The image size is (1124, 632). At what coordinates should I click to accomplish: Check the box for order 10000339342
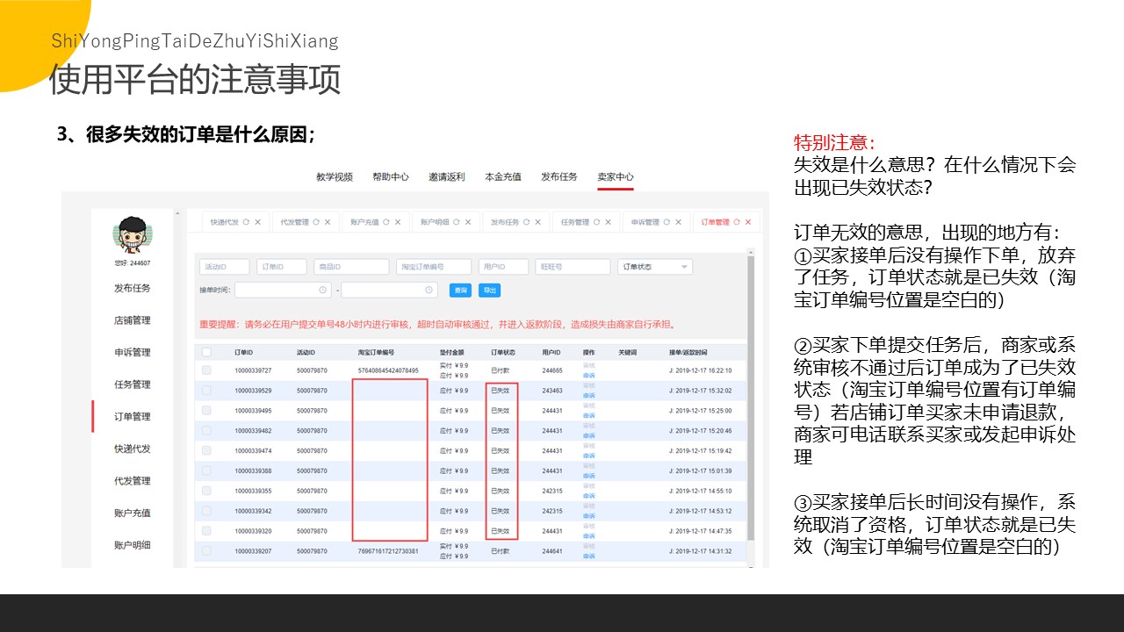[206, 511]
